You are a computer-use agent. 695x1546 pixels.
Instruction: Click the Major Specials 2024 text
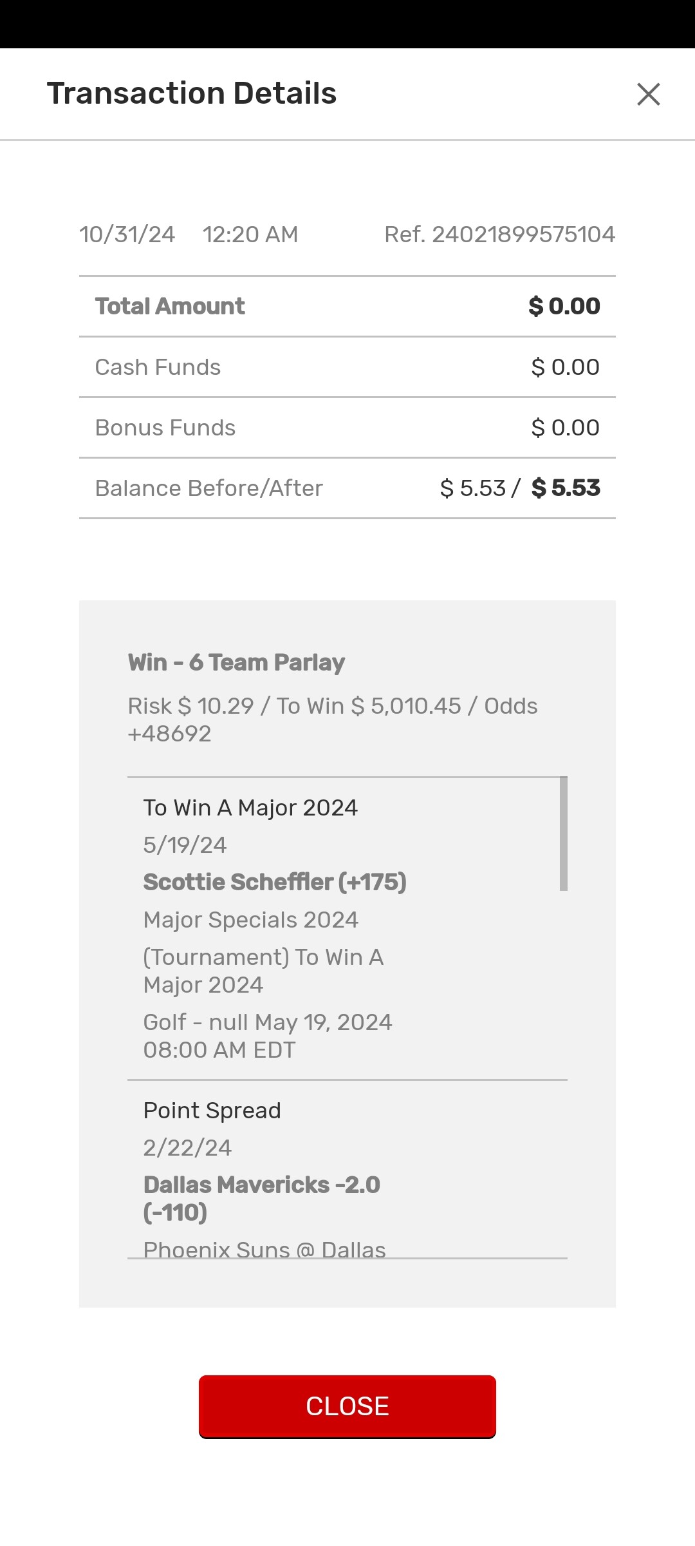click(250, 920)
